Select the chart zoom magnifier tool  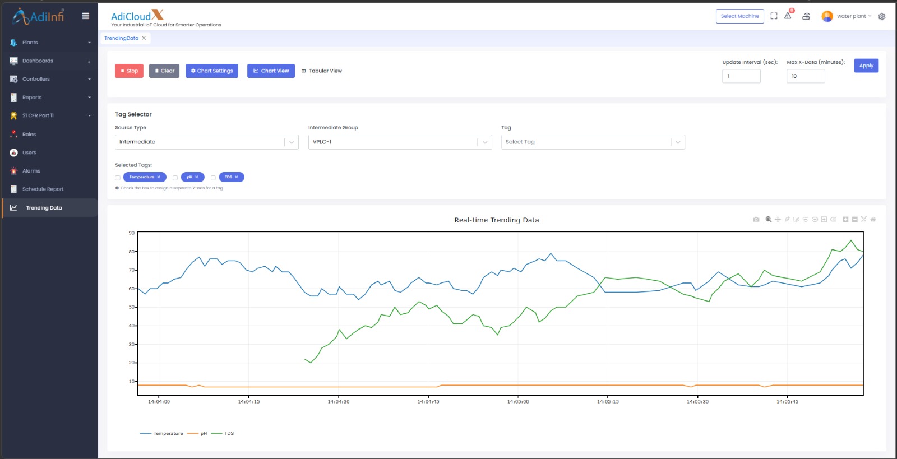(768, 220)
